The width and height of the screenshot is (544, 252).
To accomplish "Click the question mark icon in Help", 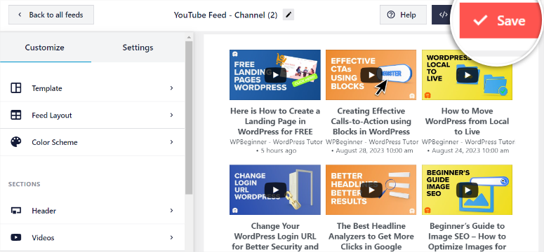I will coord(391,15).
